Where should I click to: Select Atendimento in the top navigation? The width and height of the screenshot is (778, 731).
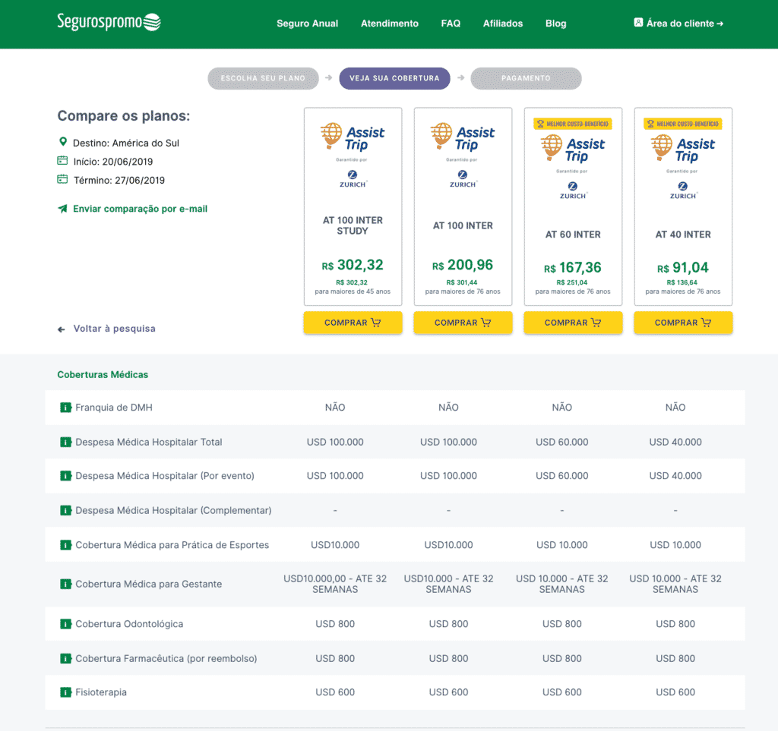coord(390,24)
